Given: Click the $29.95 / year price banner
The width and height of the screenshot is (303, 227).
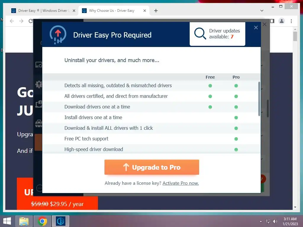Looking at the screenshot, I should pos(57,204).
